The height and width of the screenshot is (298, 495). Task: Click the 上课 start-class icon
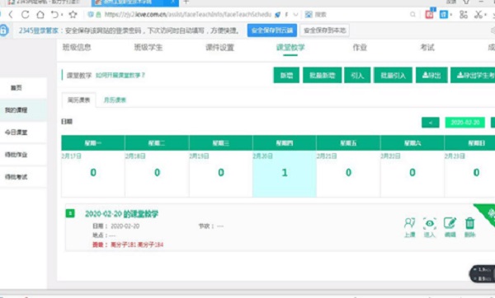410,227
